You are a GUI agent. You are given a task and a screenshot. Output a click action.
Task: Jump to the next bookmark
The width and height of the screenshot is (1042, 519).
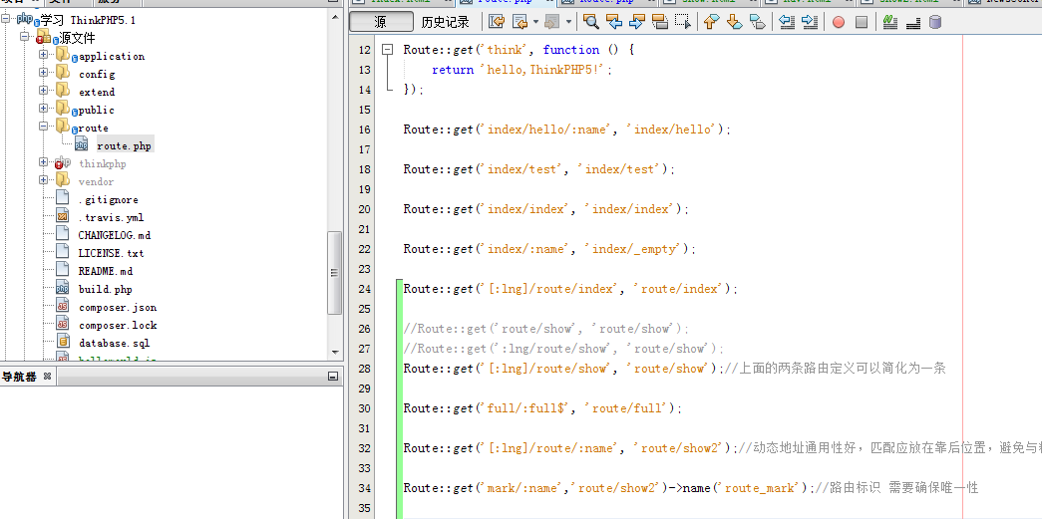734,22
